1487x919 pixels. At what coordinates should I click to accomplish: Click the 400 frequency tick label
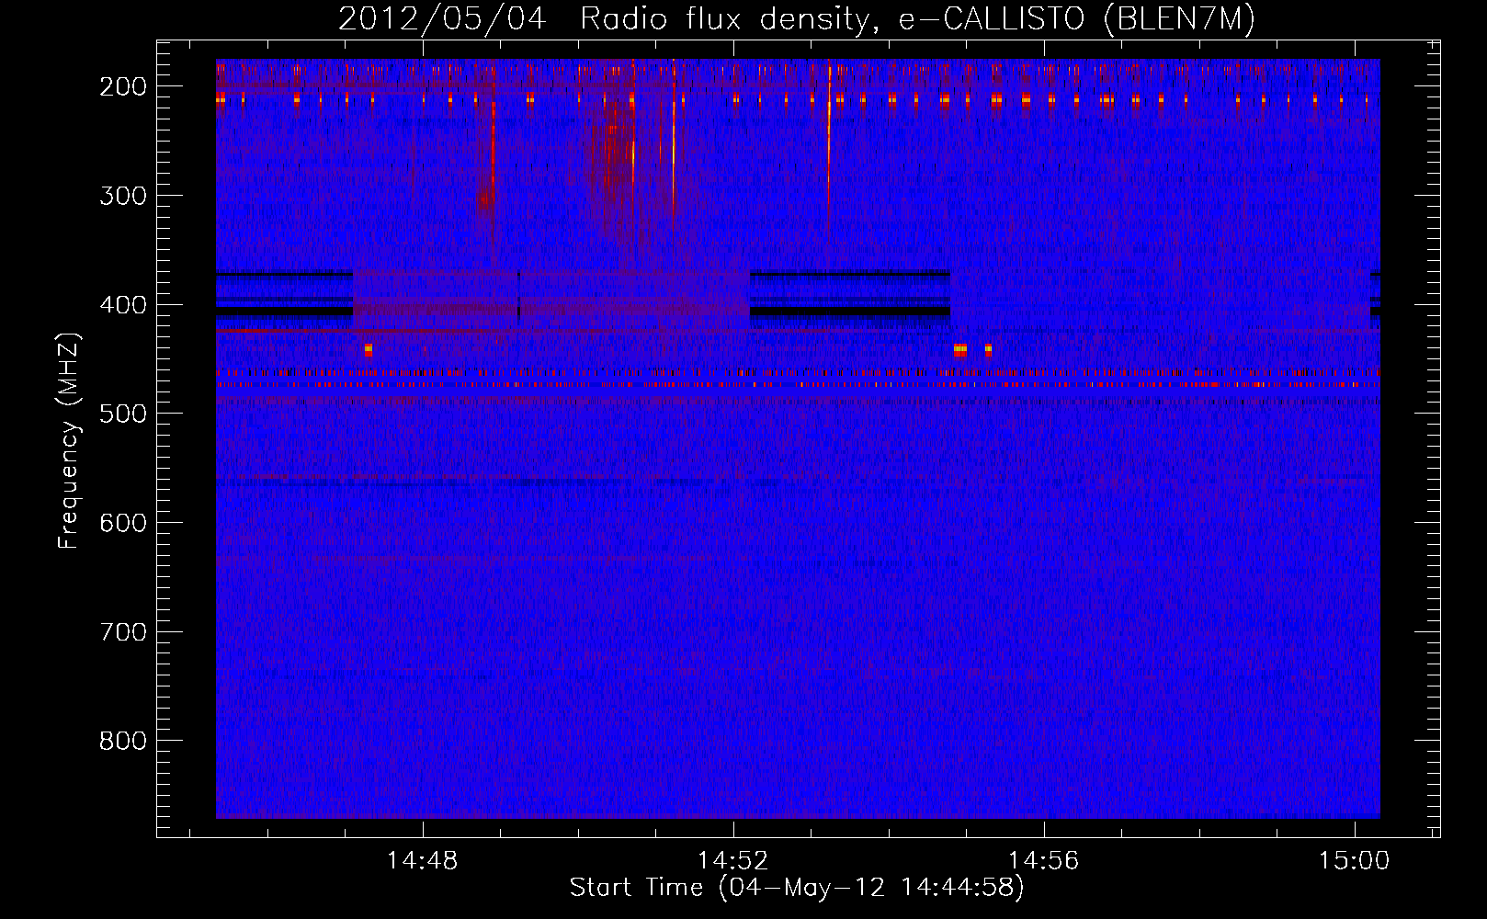pos(122,305)
